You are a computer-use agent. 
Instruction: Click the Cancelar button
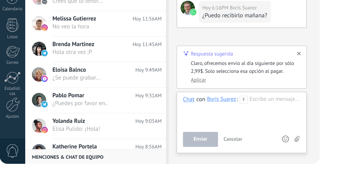[233, 139]
